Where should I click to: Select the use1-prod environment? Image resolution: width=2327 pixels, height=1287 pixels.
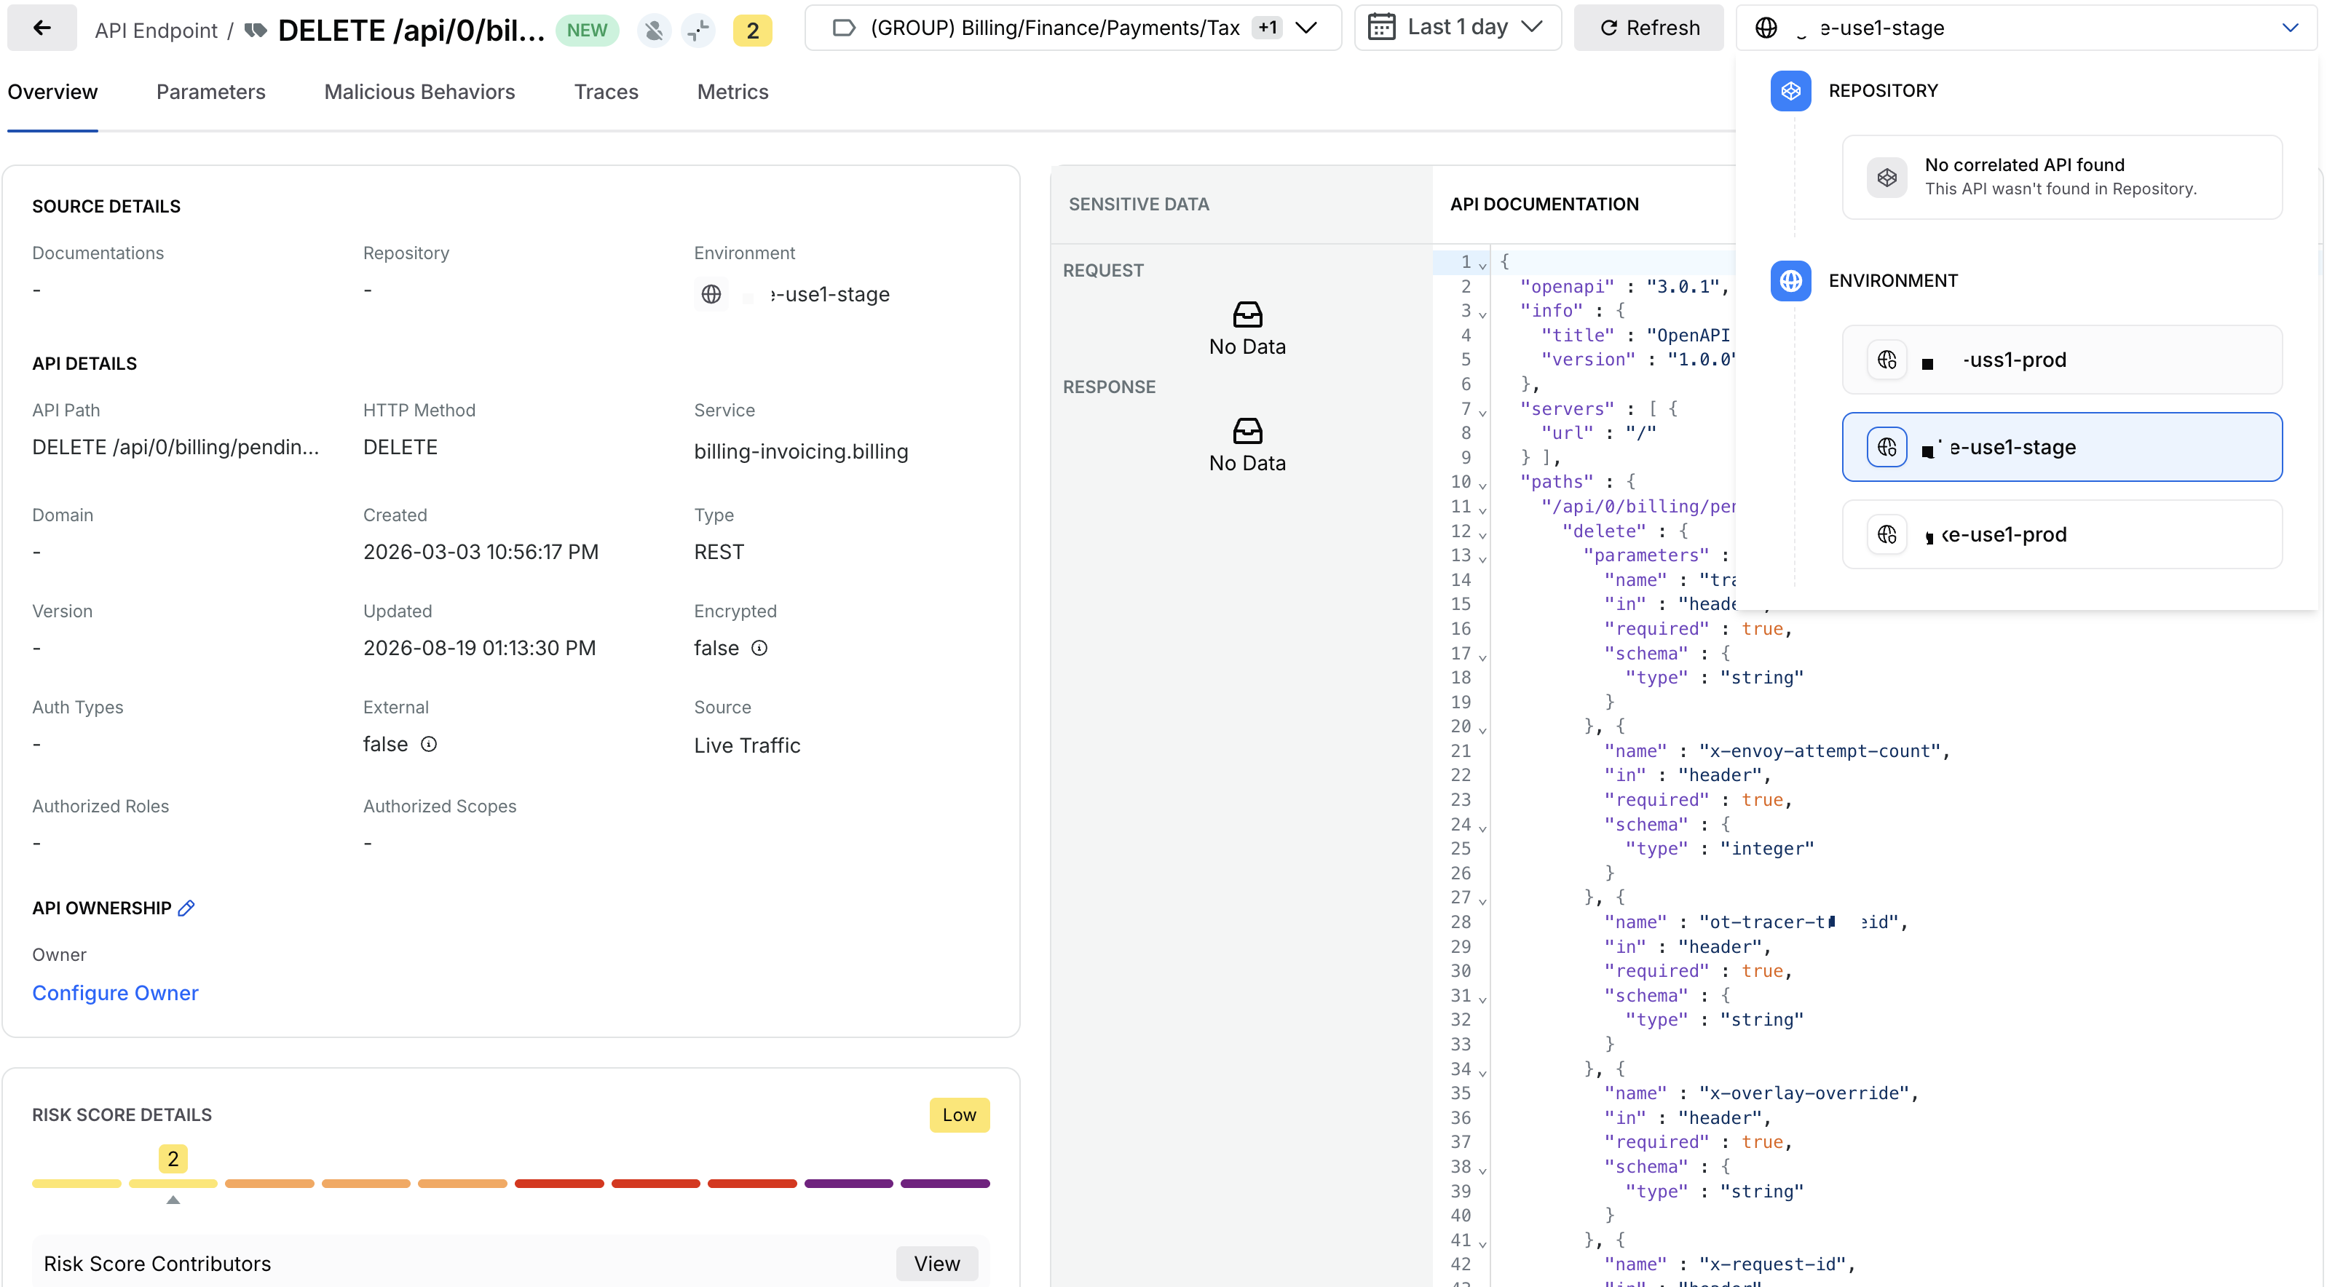pos(2062,534)
